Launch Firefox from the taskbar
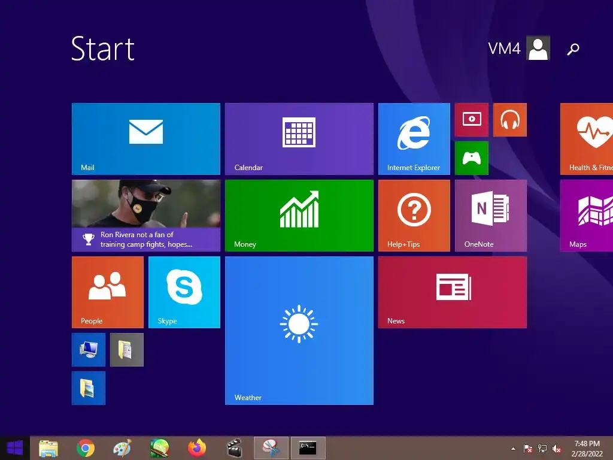This screenshot has height=460, width=613. click(197, 448)
